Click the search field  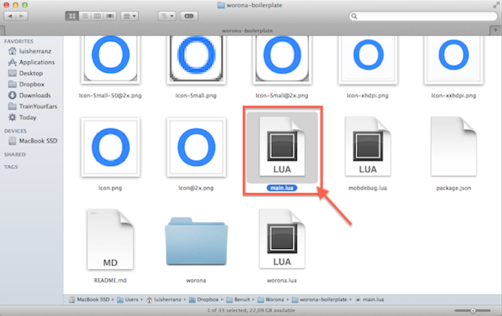click(x=422, y=16)
